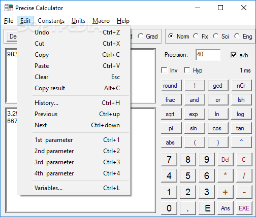
Task: Click the close parenthesis button
Action: tap(218, 142)
